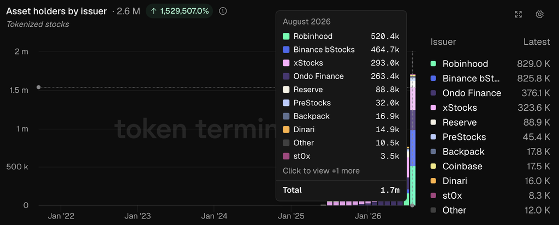The width and height of the screenshot is (559, 225).
Task: Click the 2.6 M total holders value
Action: point(128,11)
